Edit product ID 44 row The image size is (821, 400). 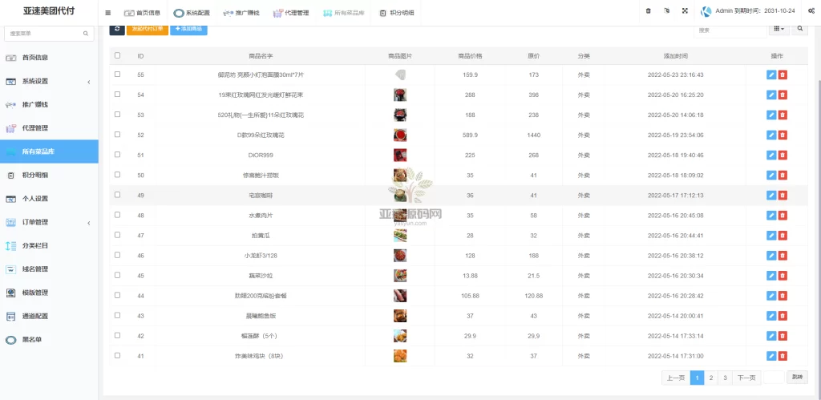coord(770,296)
